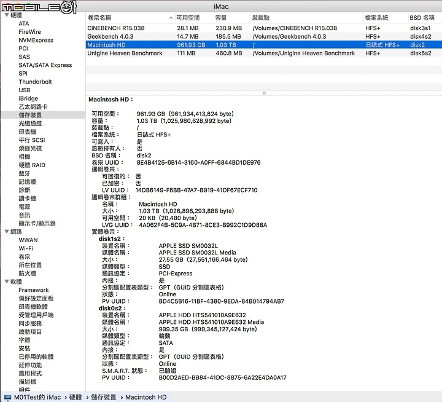Select 儲存裝置 storage entry in sidebar
The width and height of the screenshot is (442, 402).
coord(30,115)
